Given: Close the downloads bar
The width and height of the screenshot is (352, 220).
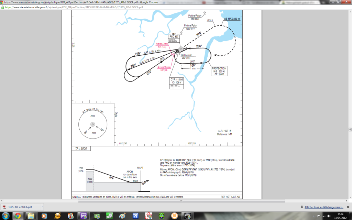Looking at the screenshot, I should pos(348,207).
